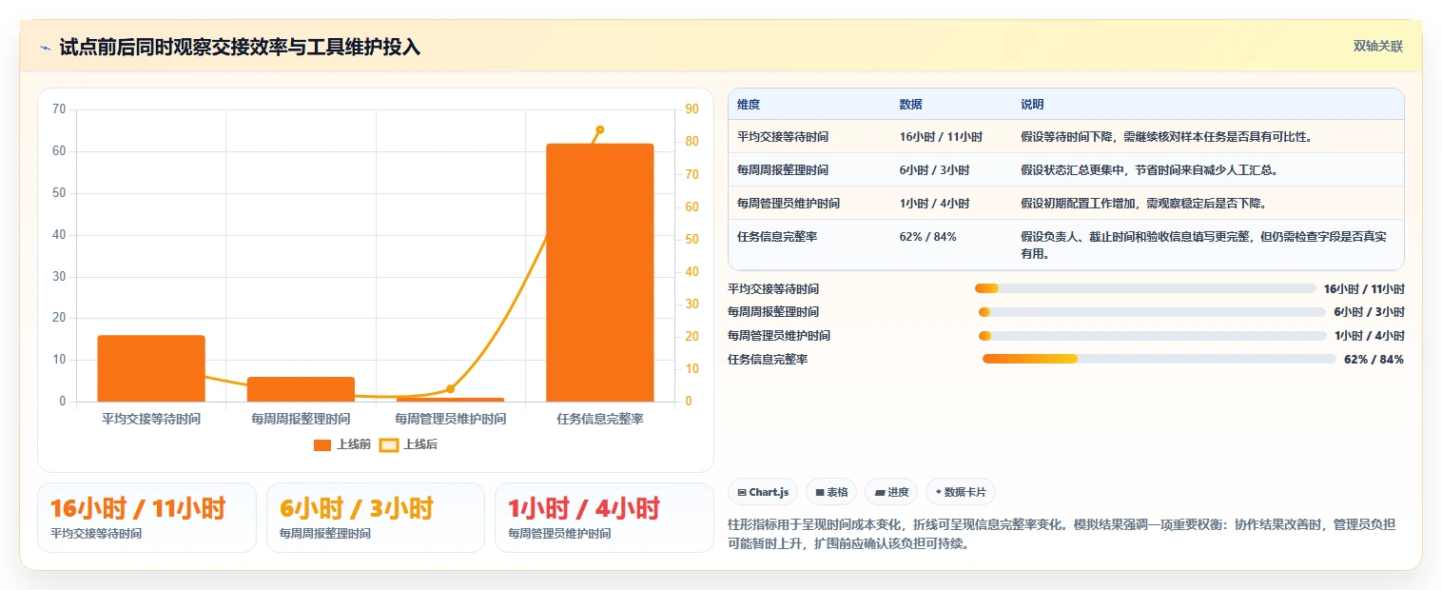Select the 进度 chip
The height and width of the screenshot is (590, 1442).
(x=891, y=492)
